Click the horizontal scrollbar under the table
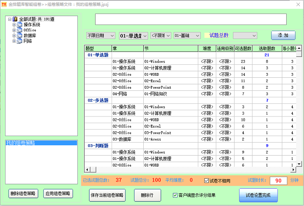The height and width of the screenshot is (206, 304). click(191, 169)
